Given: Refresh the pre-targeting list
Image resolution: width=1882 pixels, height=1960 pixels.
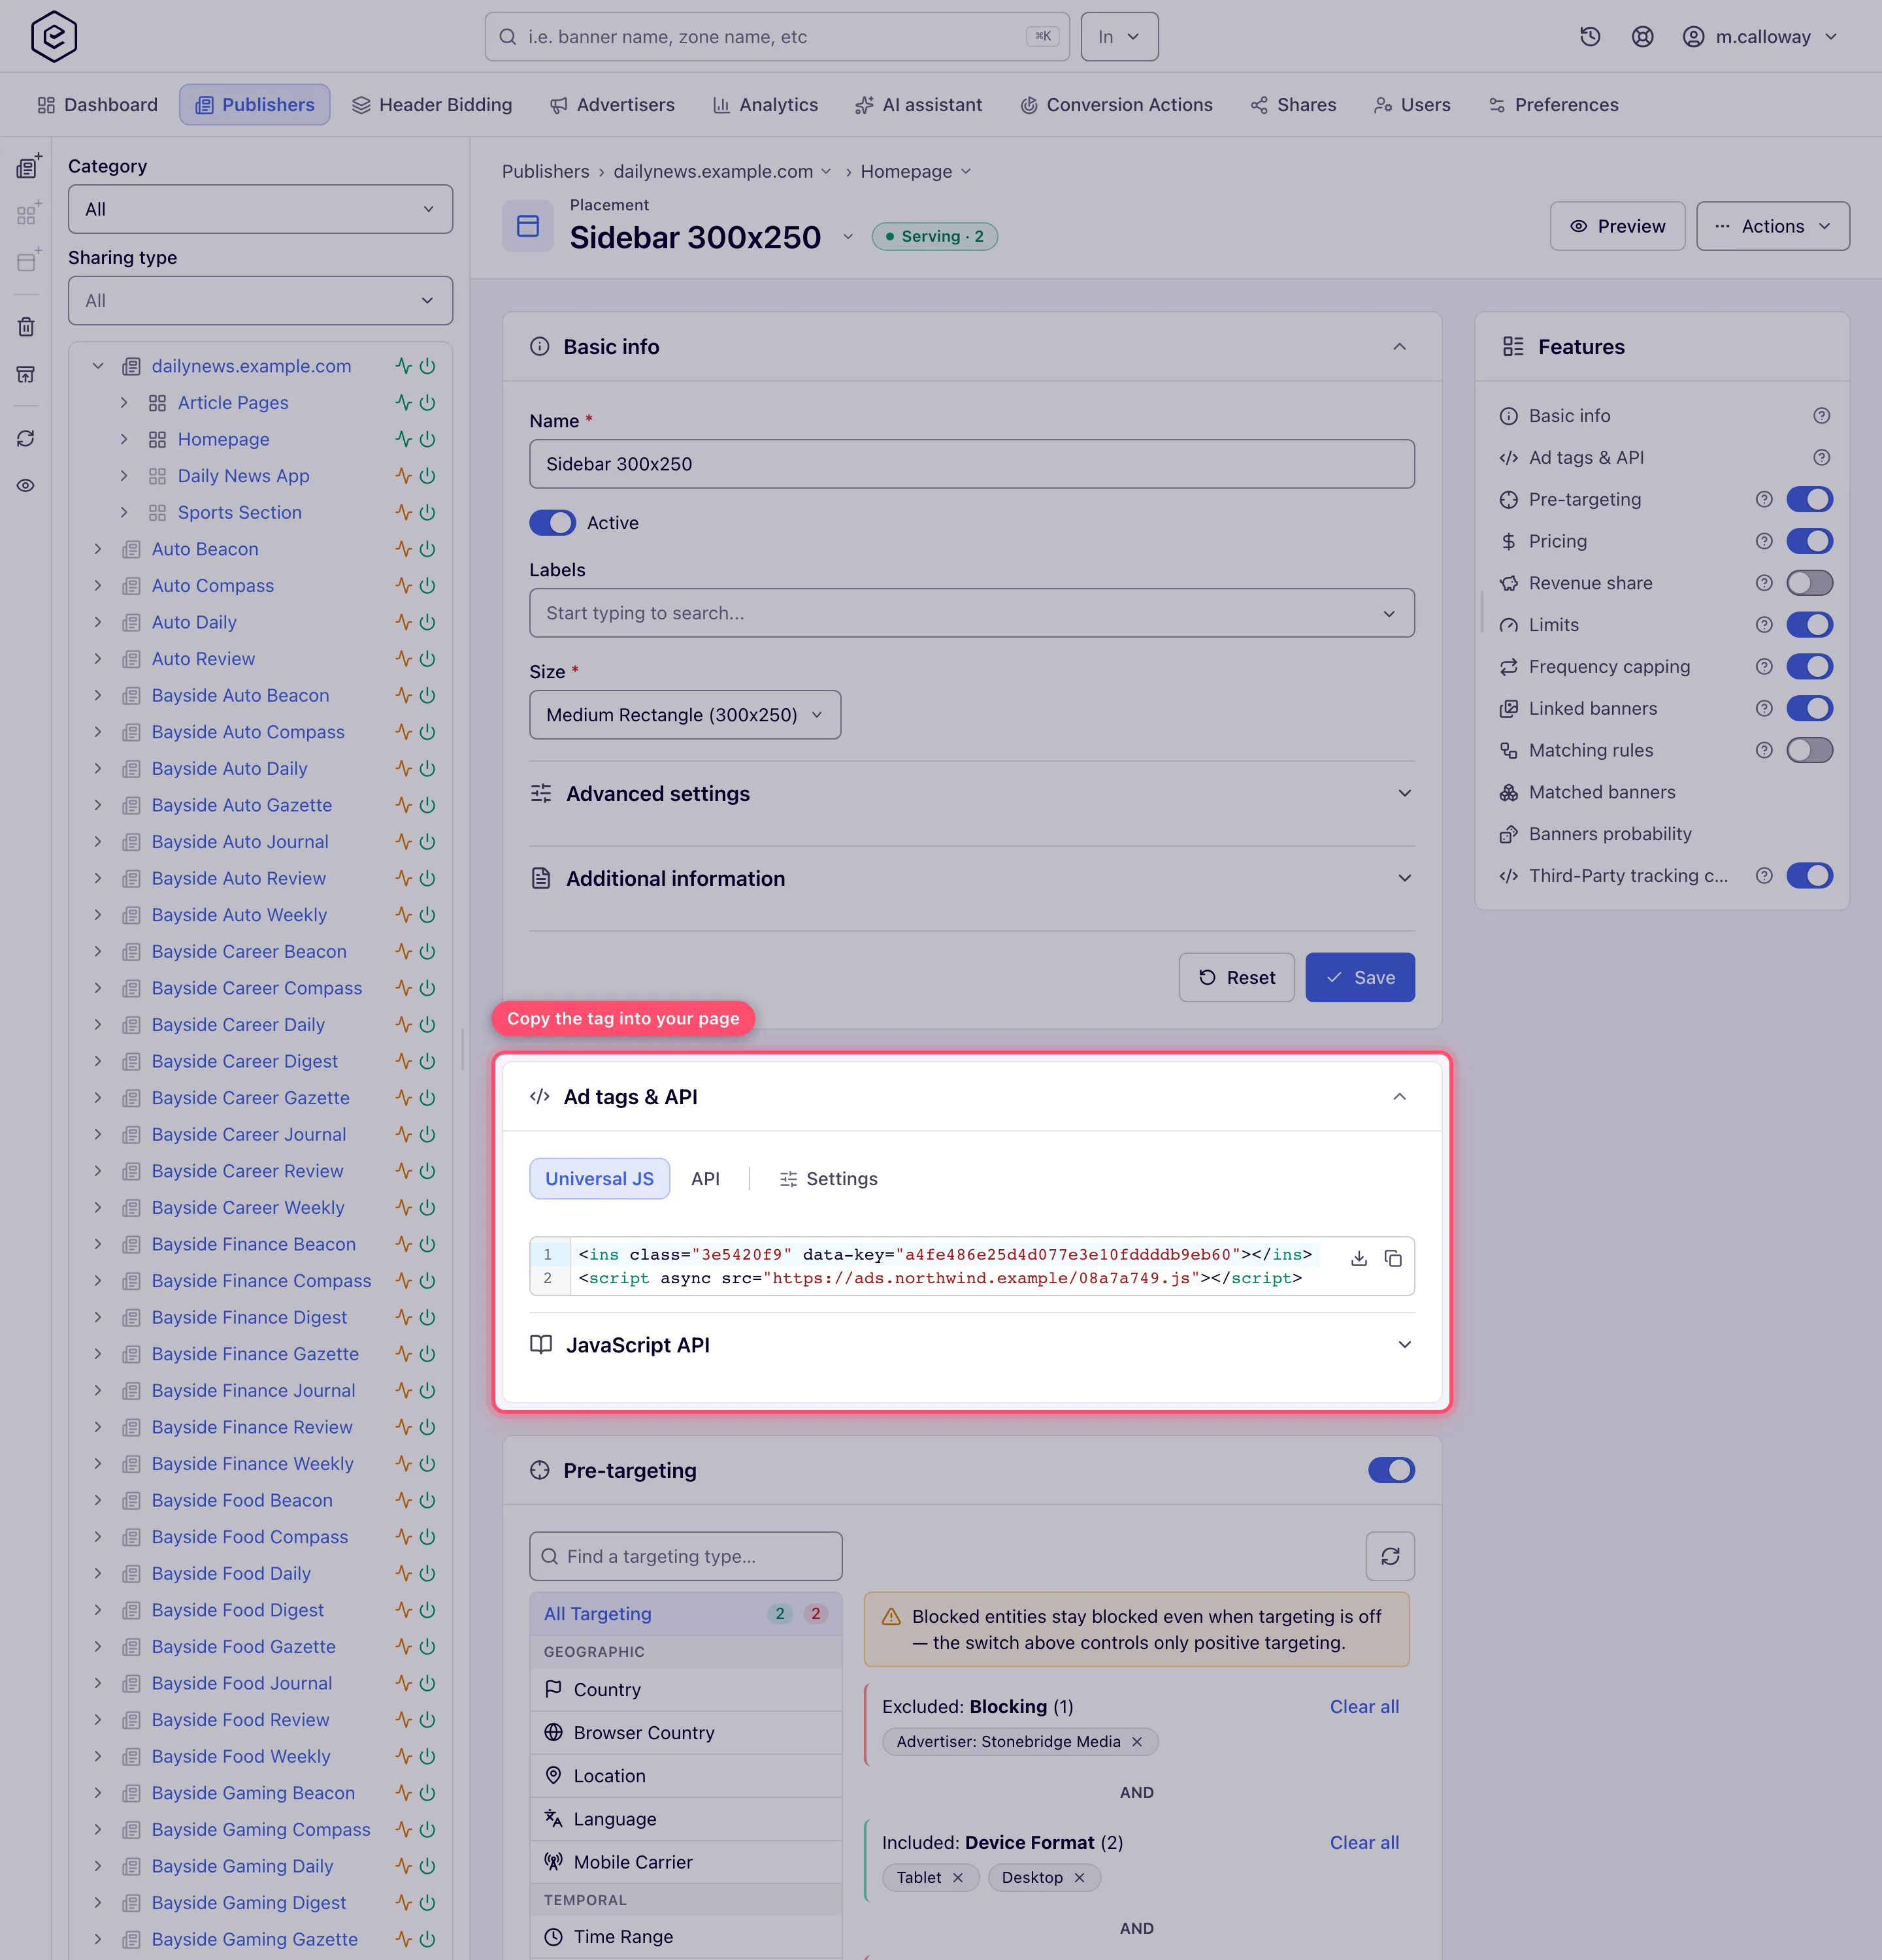Looking at the screenshot, I should point(1390,1556).
